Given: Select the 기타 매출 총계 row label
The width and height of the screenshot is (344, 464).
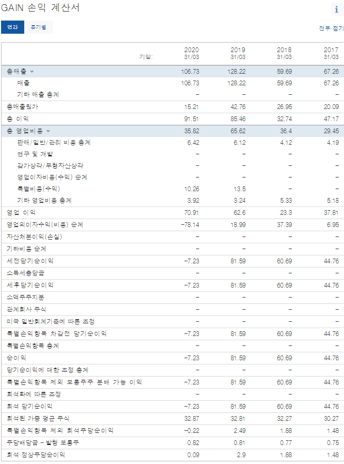Looking at the screenshot, I should [38, 94].
